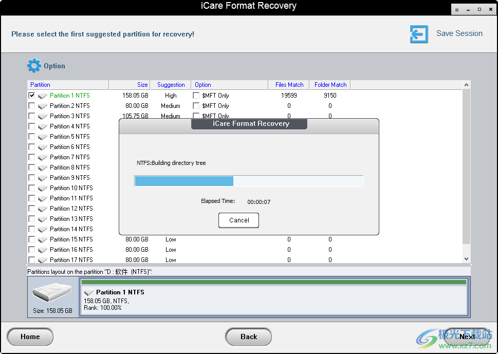Image resolution: width=498 pixels, height=354 pixels.
Task: Click the drive icon of Partition 4 NTFS
Action: click(x=43, y=126)
